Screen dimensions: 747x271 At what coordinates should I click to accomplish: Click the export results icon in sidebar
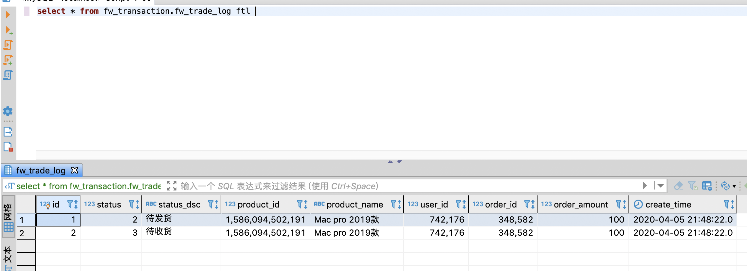(x=8, y=132)
